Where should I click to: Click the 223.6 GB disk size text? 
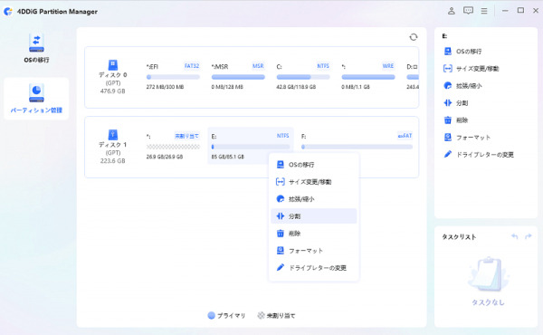point(112,161)
